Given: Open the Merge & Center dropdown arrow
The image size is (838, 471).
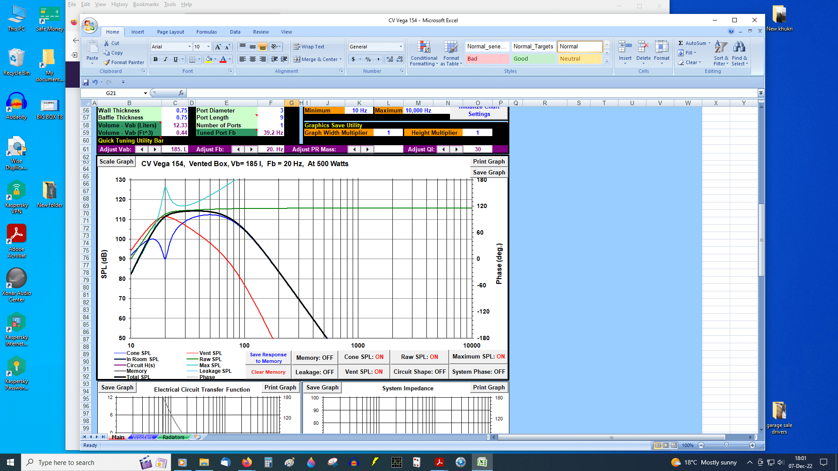Looking at the screenshot, I should click(x=341, y=59).
